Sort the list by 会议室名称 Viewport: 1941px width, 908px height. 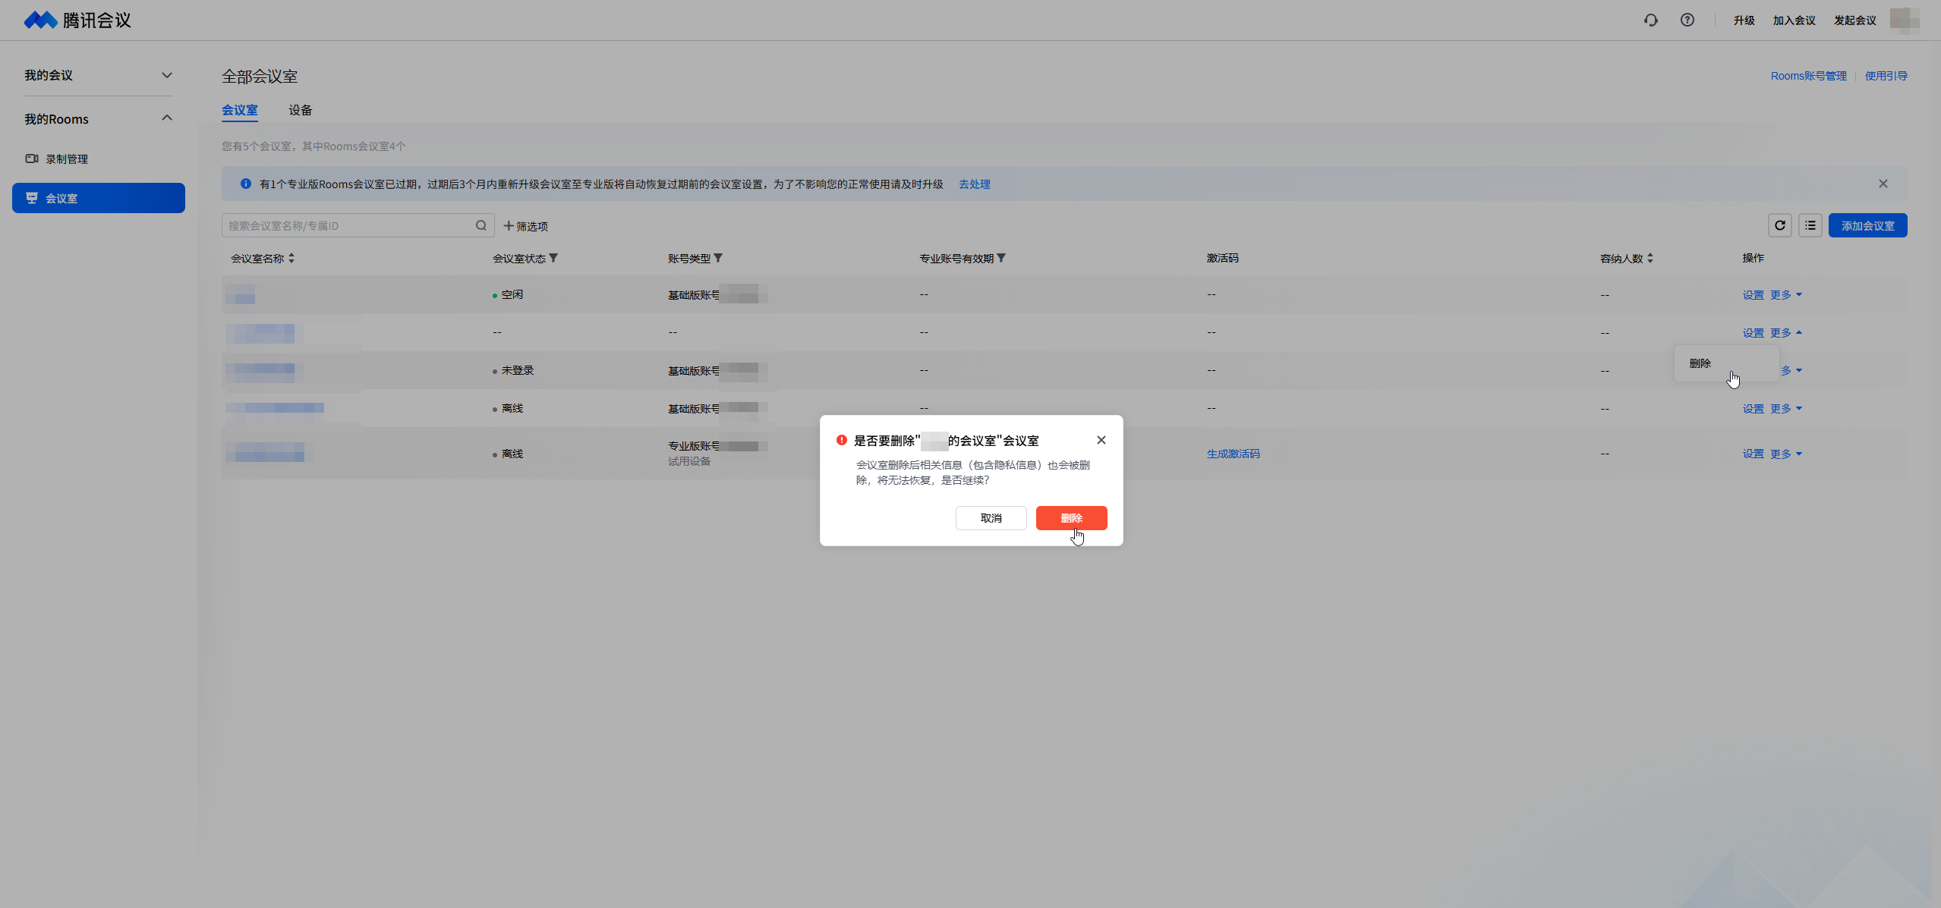[x=291, y=258]
